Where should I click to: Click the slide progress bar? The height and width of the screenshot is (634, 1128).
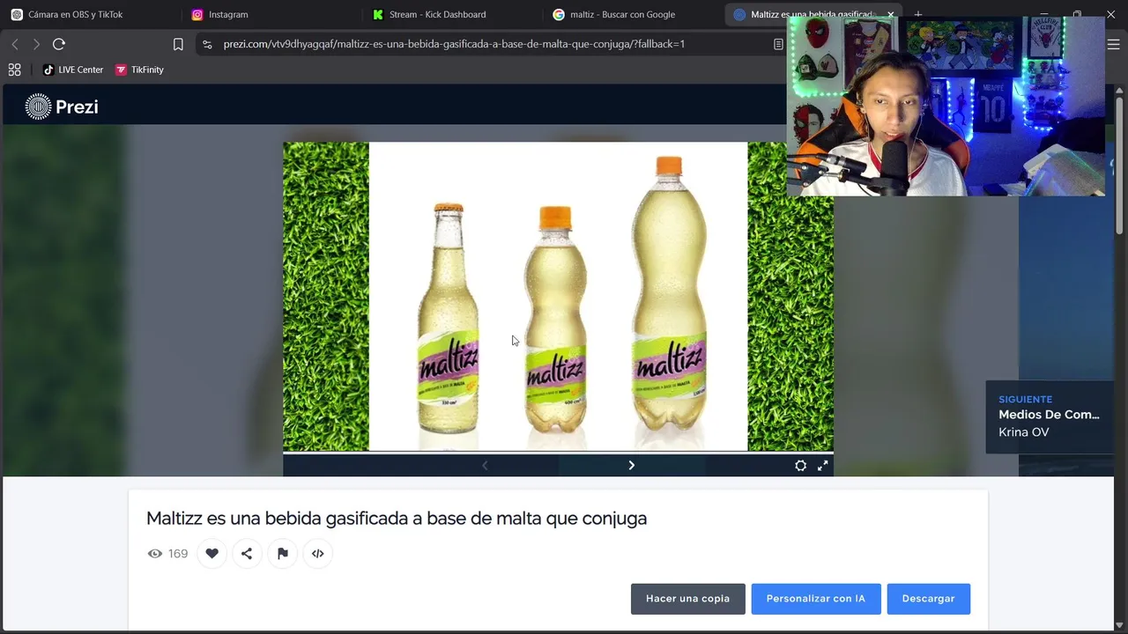point(558,453)
